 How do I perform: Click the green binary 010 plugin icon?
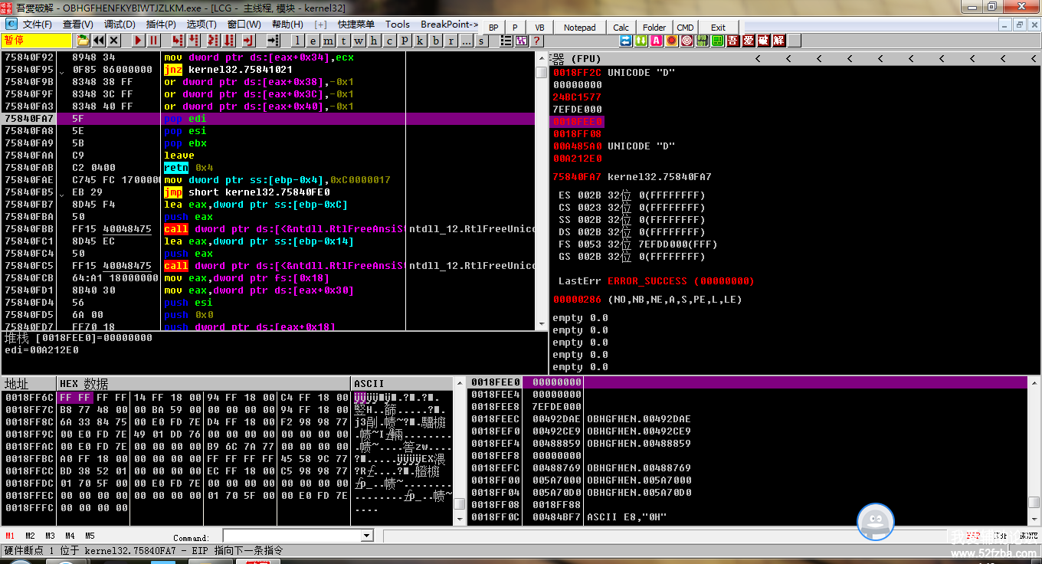(x=702, y=41)
